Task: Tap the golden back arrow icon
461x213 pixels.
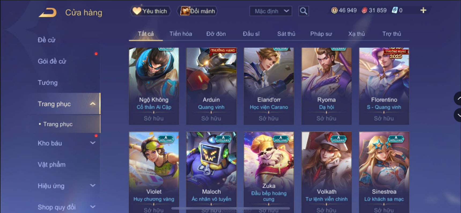Action: coord(48,12)
